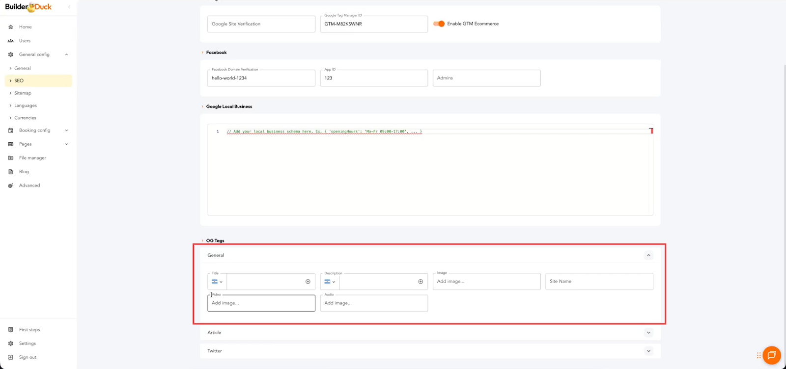Screen dimensions: 786x369
Task: Click the Google Site Verification field
Action: pyautogui.click(x=261, y=24)
